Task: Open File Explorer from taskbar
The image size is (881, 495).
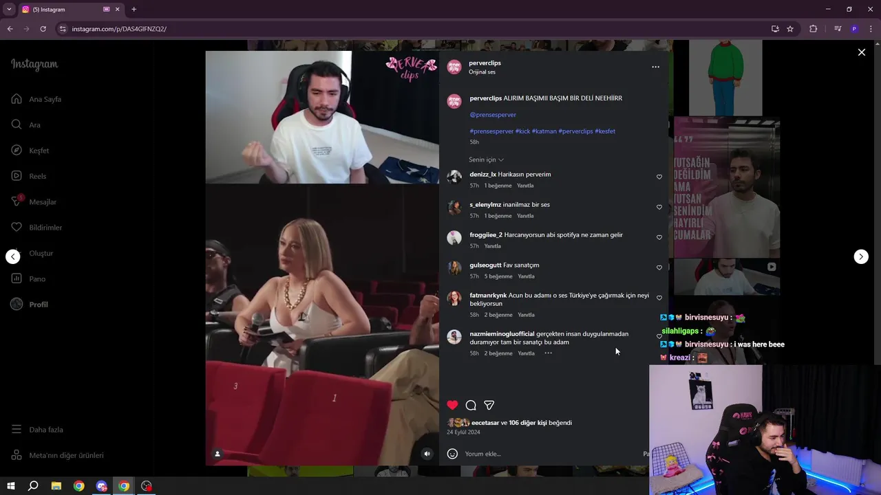Action: click(56, 486)
